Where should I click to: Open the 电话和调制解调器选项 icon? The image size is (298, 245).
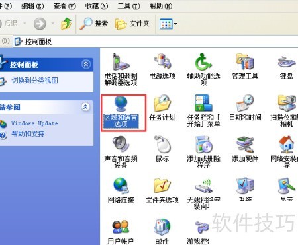(x=121, y=62)
